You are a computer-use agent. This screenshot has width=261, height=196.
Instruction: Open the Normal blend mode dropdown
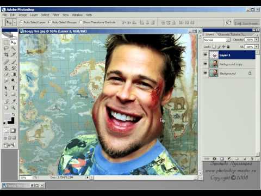click(x=217, y=40)
